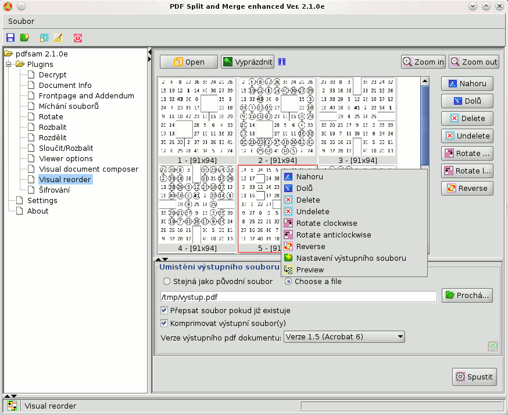Toggle 'Komprimovat výstupní soubor(y)' checkbox
This screenshot has height=415, width=508.
[164, 323]
